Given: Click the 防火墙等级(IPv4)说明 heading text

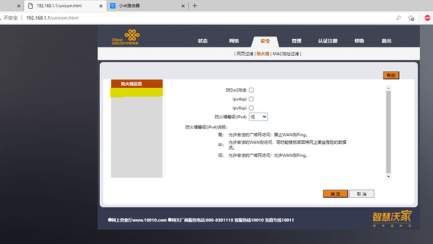Looking at the screenshot, I should (x=206, y=127).
